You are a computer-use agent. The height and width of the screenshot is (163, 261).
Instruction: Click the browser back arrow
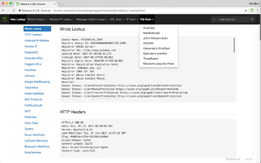[3, 11]
